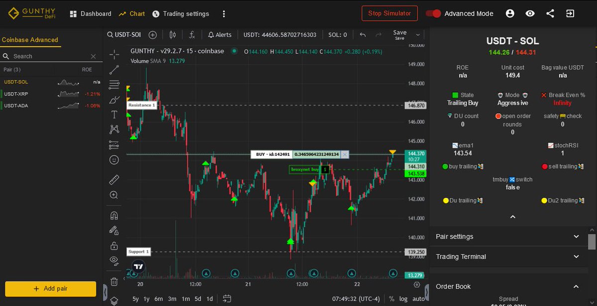Collapse the pair stats panel chevron
Image resolution: width=597 pixels, height=306 pixels.
pyautogui.click(x=513, y=217)
